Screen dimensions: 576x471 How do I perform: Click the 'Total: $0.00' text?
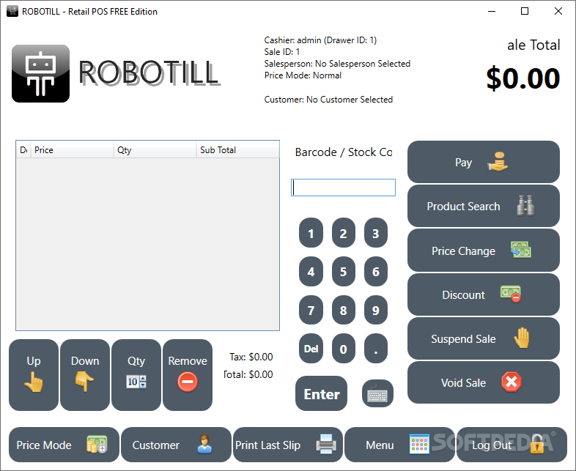248,374
